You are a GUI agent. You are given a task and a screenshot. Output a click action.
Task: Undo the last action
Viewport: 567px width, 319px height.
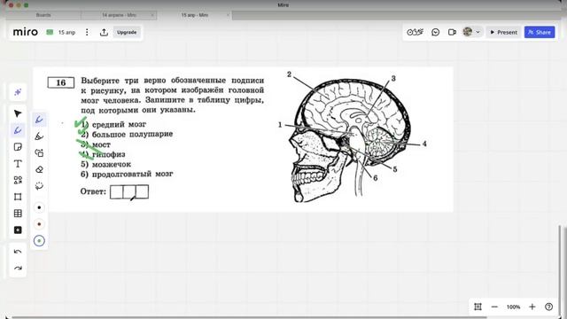pos(18,252)
